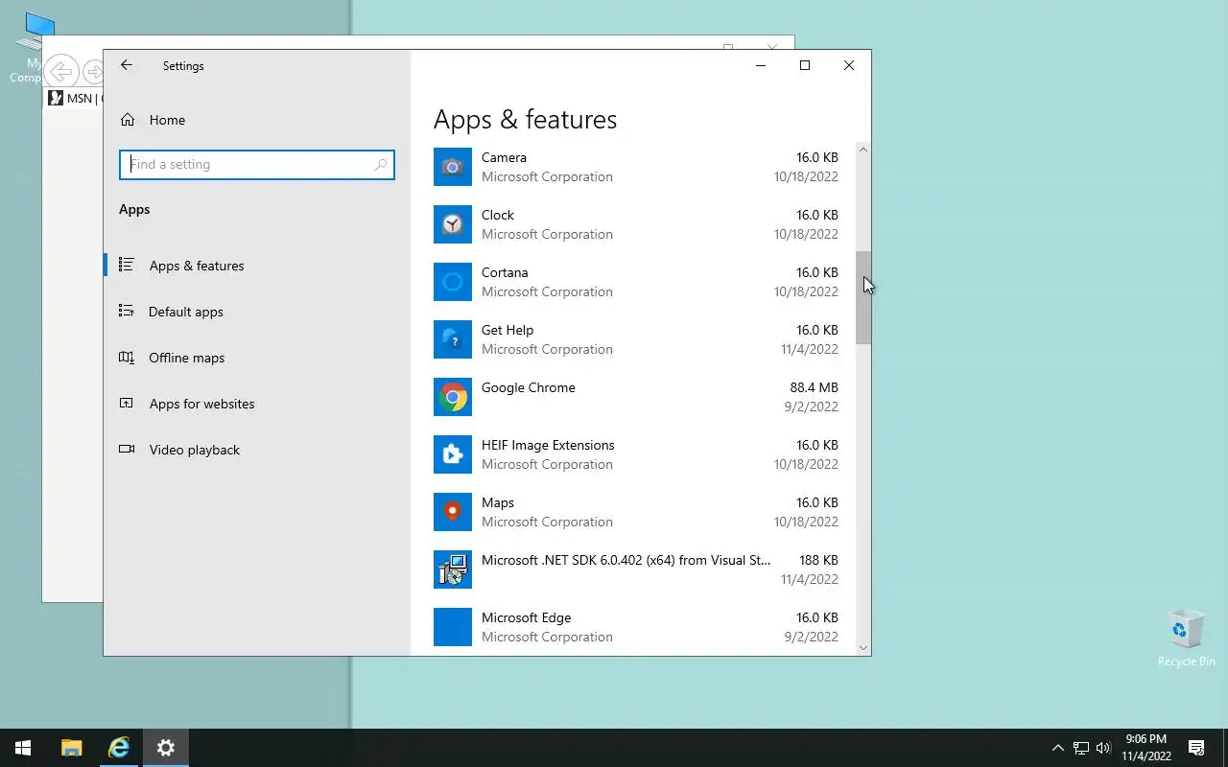Select HEIF Image Extensions app name

point(548,445)
